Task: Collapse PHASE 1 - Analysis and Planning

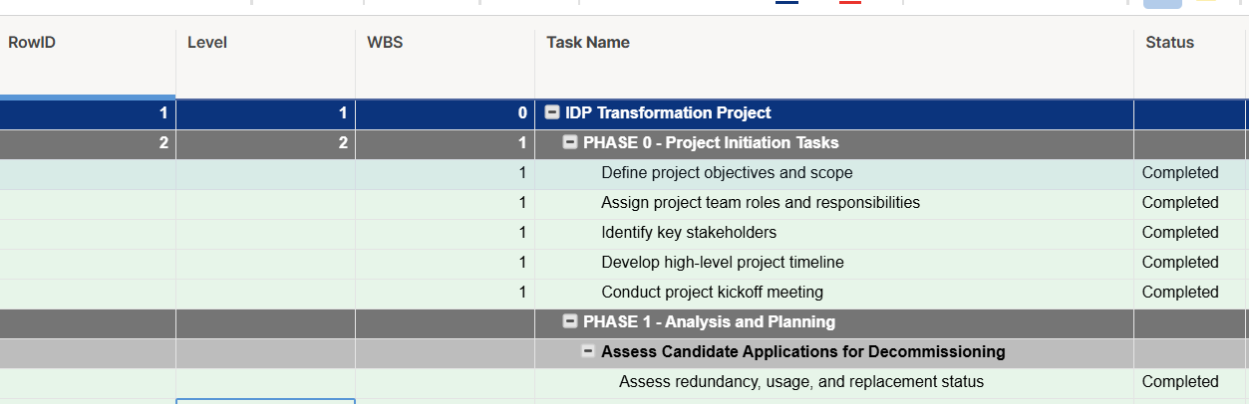Action: tap(570, 322)
